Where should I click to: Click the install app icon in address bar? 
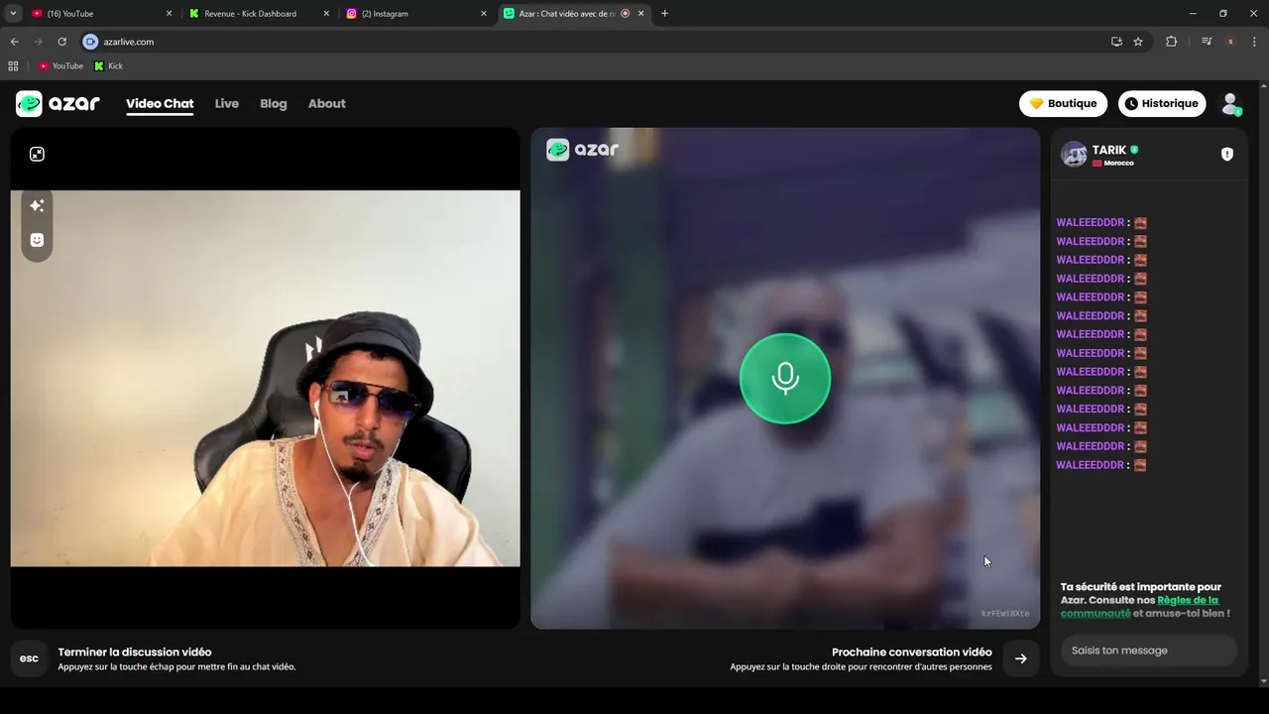(x=1116, y=42)
